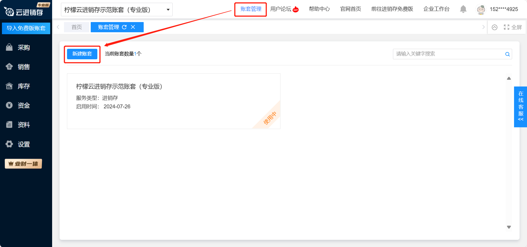
Task: Open the 用户论坛 link
Action: pyautogui.click(x=281, y=9)
